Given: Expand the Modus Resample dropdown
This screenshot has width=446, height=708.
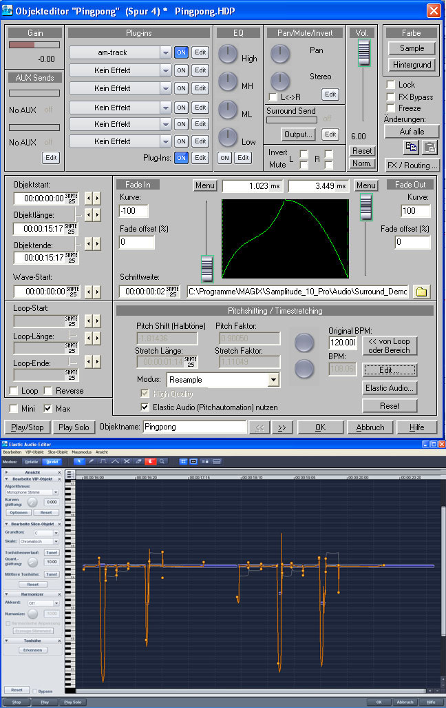Looking at the screenshot, I should click(x=273, y=380).
